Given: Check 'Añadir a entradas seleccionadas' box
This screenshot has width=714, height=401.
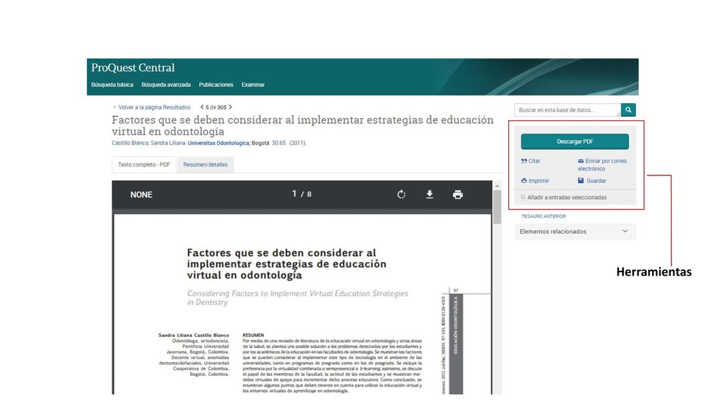Looking at the screenshot, I should [x=523, y=197].
